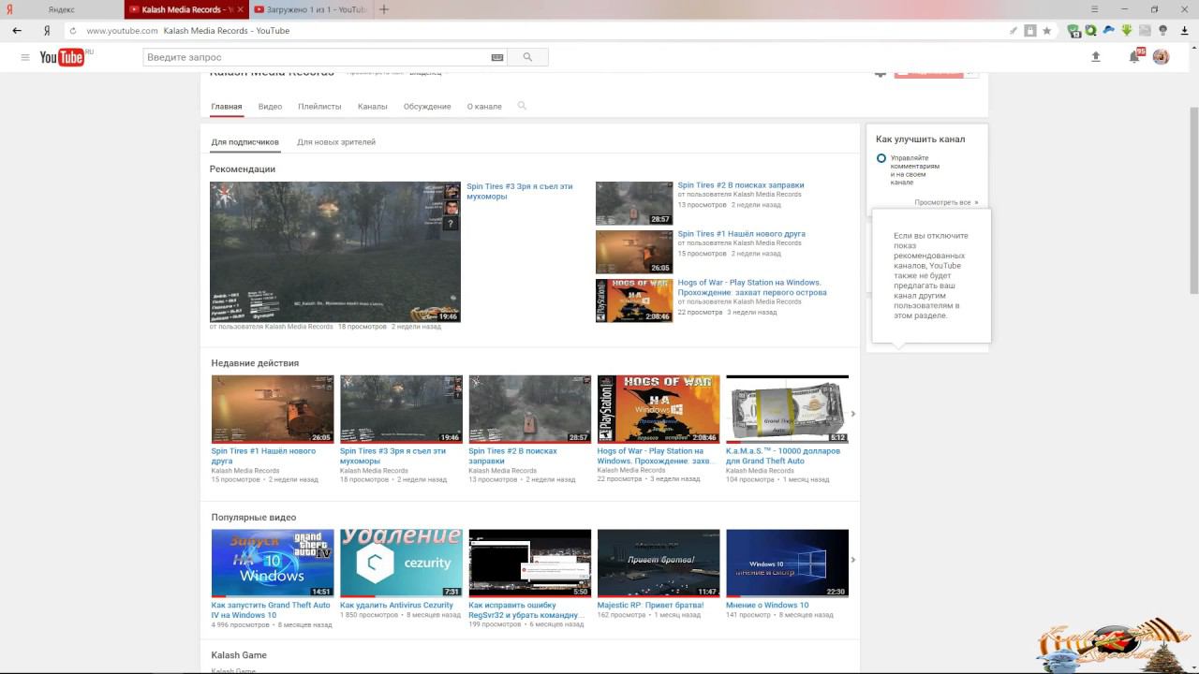Go to the YouTube home logo
The width and height of the screenshot is (1199, 674).
coord(62,58)
